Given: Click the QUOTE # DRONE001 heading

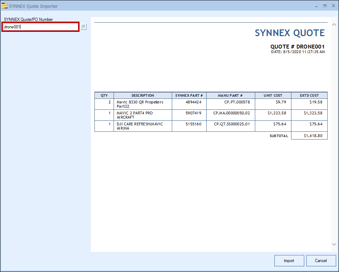Looking at the screenshot, I should pyautogui.click(x=297, y=47).
